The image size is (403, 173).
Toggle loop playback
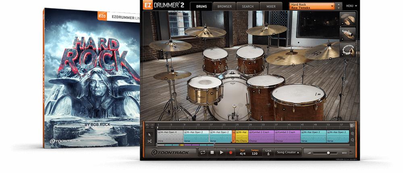[203, 153]
